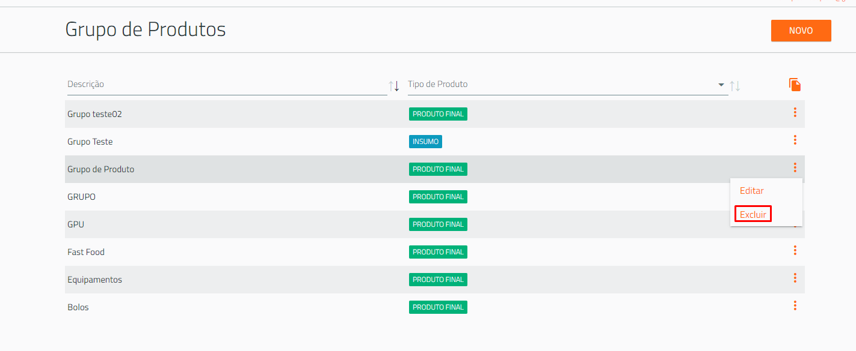The image size is (856, 351).
Task: Sort the list by the Tipo de Produto arrows
Action: coord(734,86)
